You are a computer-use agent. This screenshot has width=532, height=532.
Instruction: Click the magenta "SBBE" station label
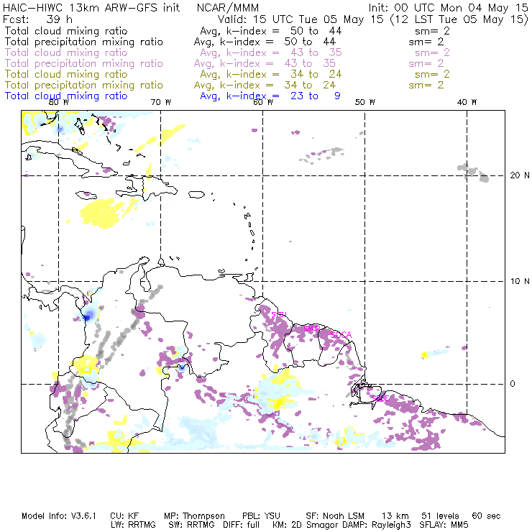[381, 398]
